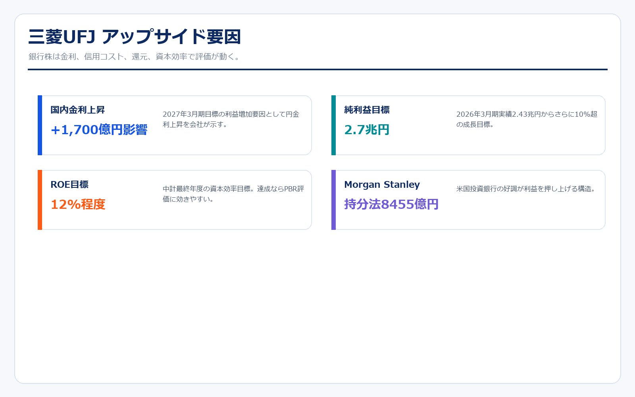Screen dimensions: 635x397
Task: Click the description starting 米国投資銀行
Action: click(527, 189)
